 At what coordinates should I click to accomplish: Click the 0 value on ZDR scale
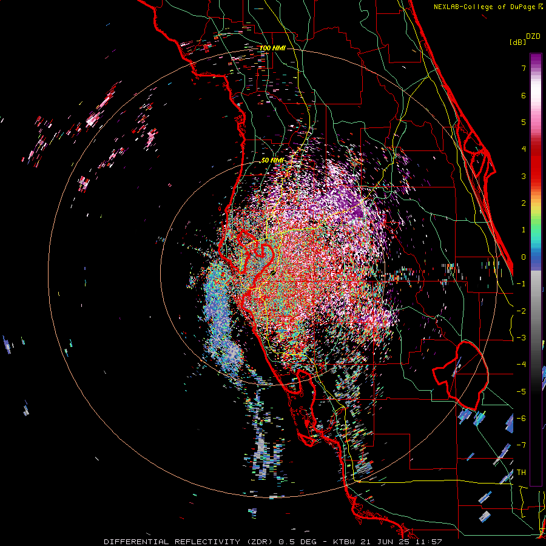pos(524,257)
